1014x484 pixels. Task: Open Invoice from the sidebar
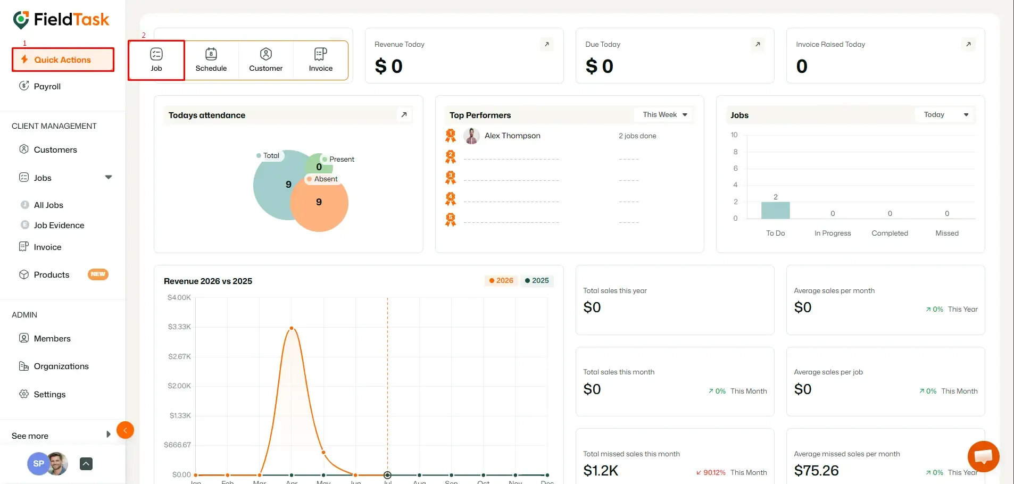pos(47,247)
